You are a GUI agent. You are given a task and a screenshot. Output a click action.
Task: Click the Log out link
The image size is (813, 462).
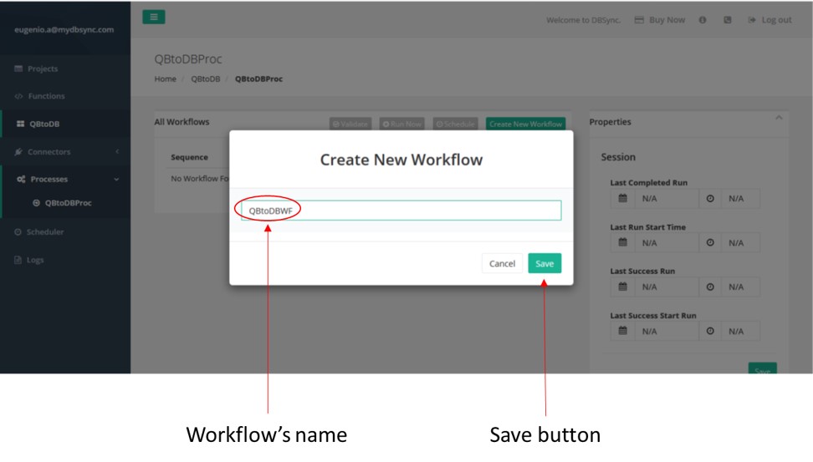pyautogui.click(x=770, y=20)
